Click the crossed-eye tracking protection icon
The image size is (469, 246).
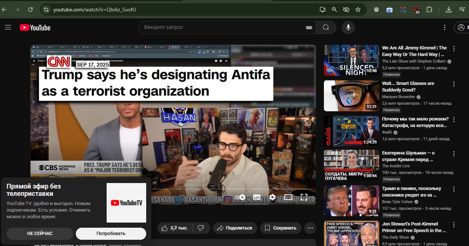(346, 10)
